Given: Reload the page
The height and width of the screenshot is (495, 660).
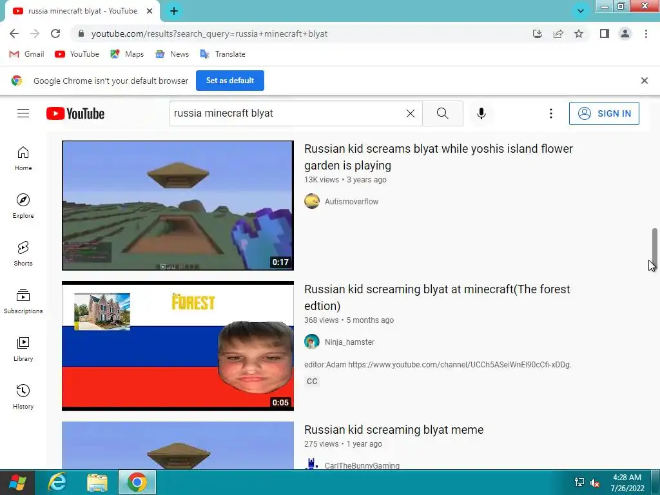Looking at the screenshot, I should (x=55, y=34).
